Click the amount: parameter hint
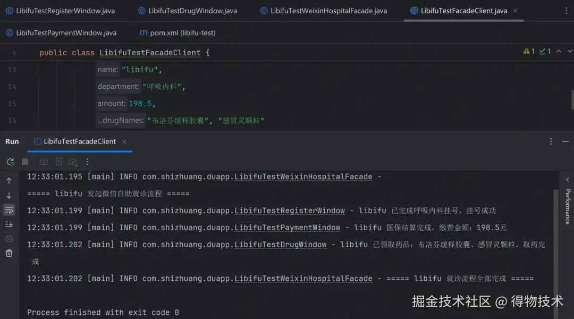Screen dimensions: 574x319 111,104
